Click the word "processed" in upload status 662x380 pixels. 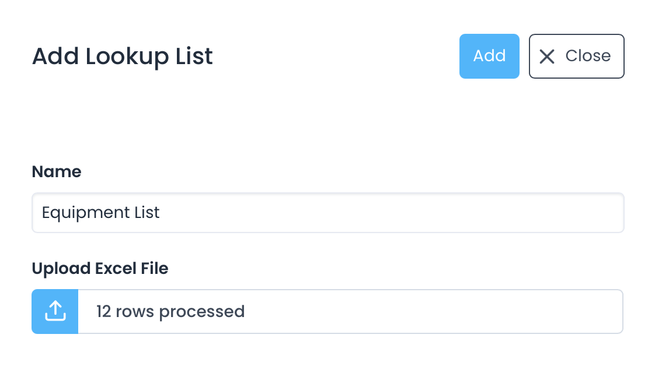pyautogui.click(x=202, y=312)
